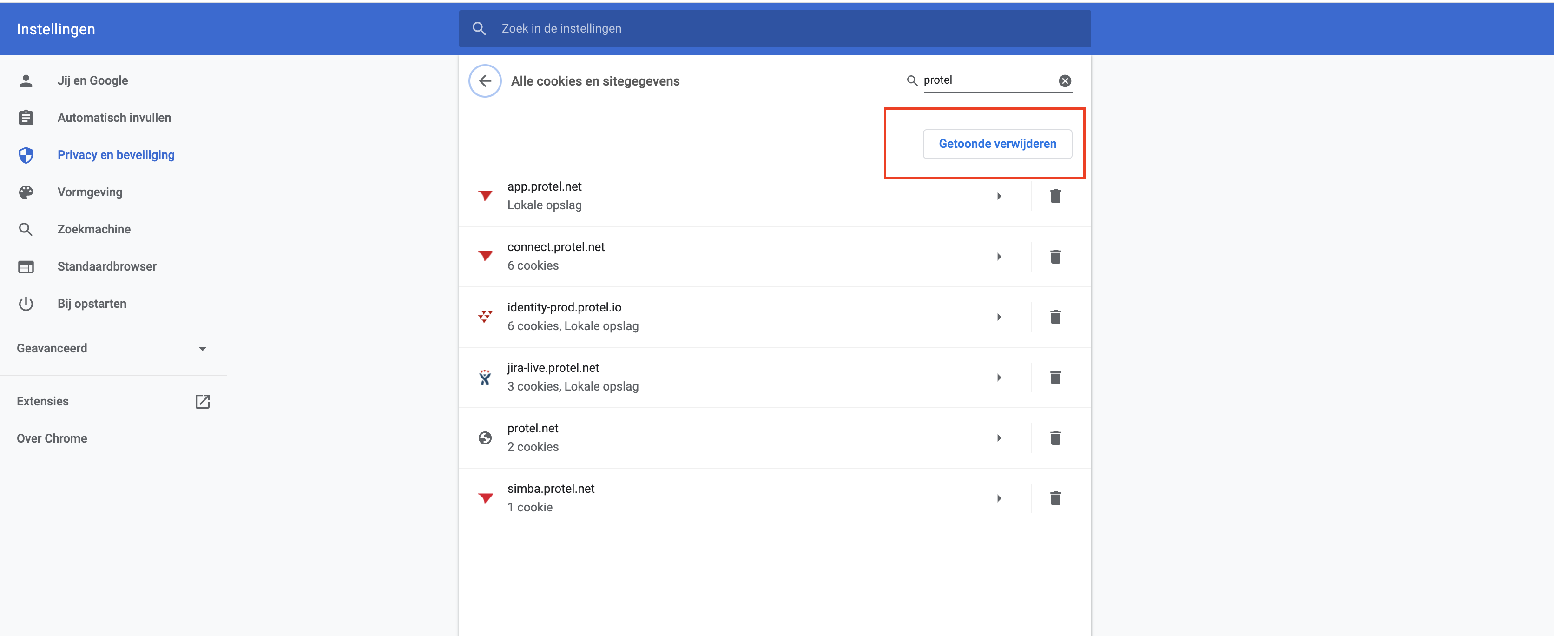Open Over Chrome page
Screen dimensions: 1554x636
[52, 439]
